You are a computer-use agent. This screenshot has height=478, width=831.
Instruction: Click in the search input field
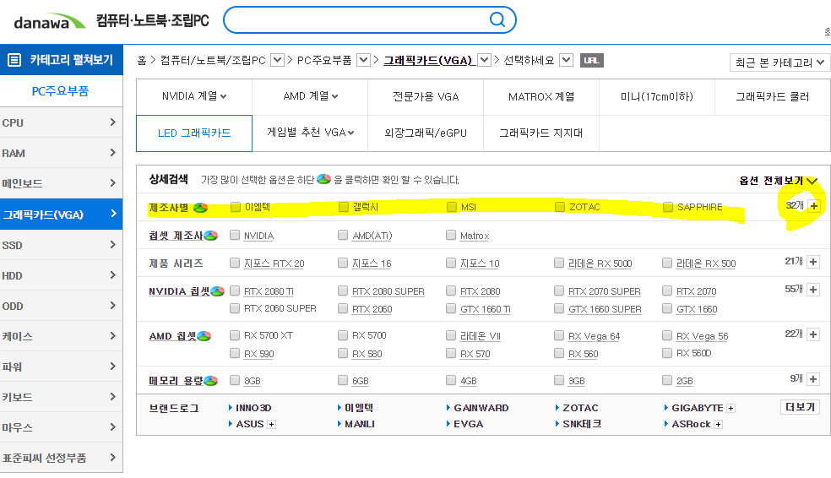355,19
